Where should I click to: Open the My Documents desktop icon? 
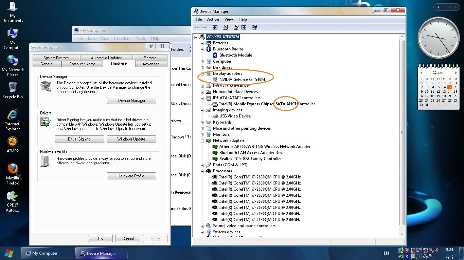pyautogui.click(x=13, y=13)
